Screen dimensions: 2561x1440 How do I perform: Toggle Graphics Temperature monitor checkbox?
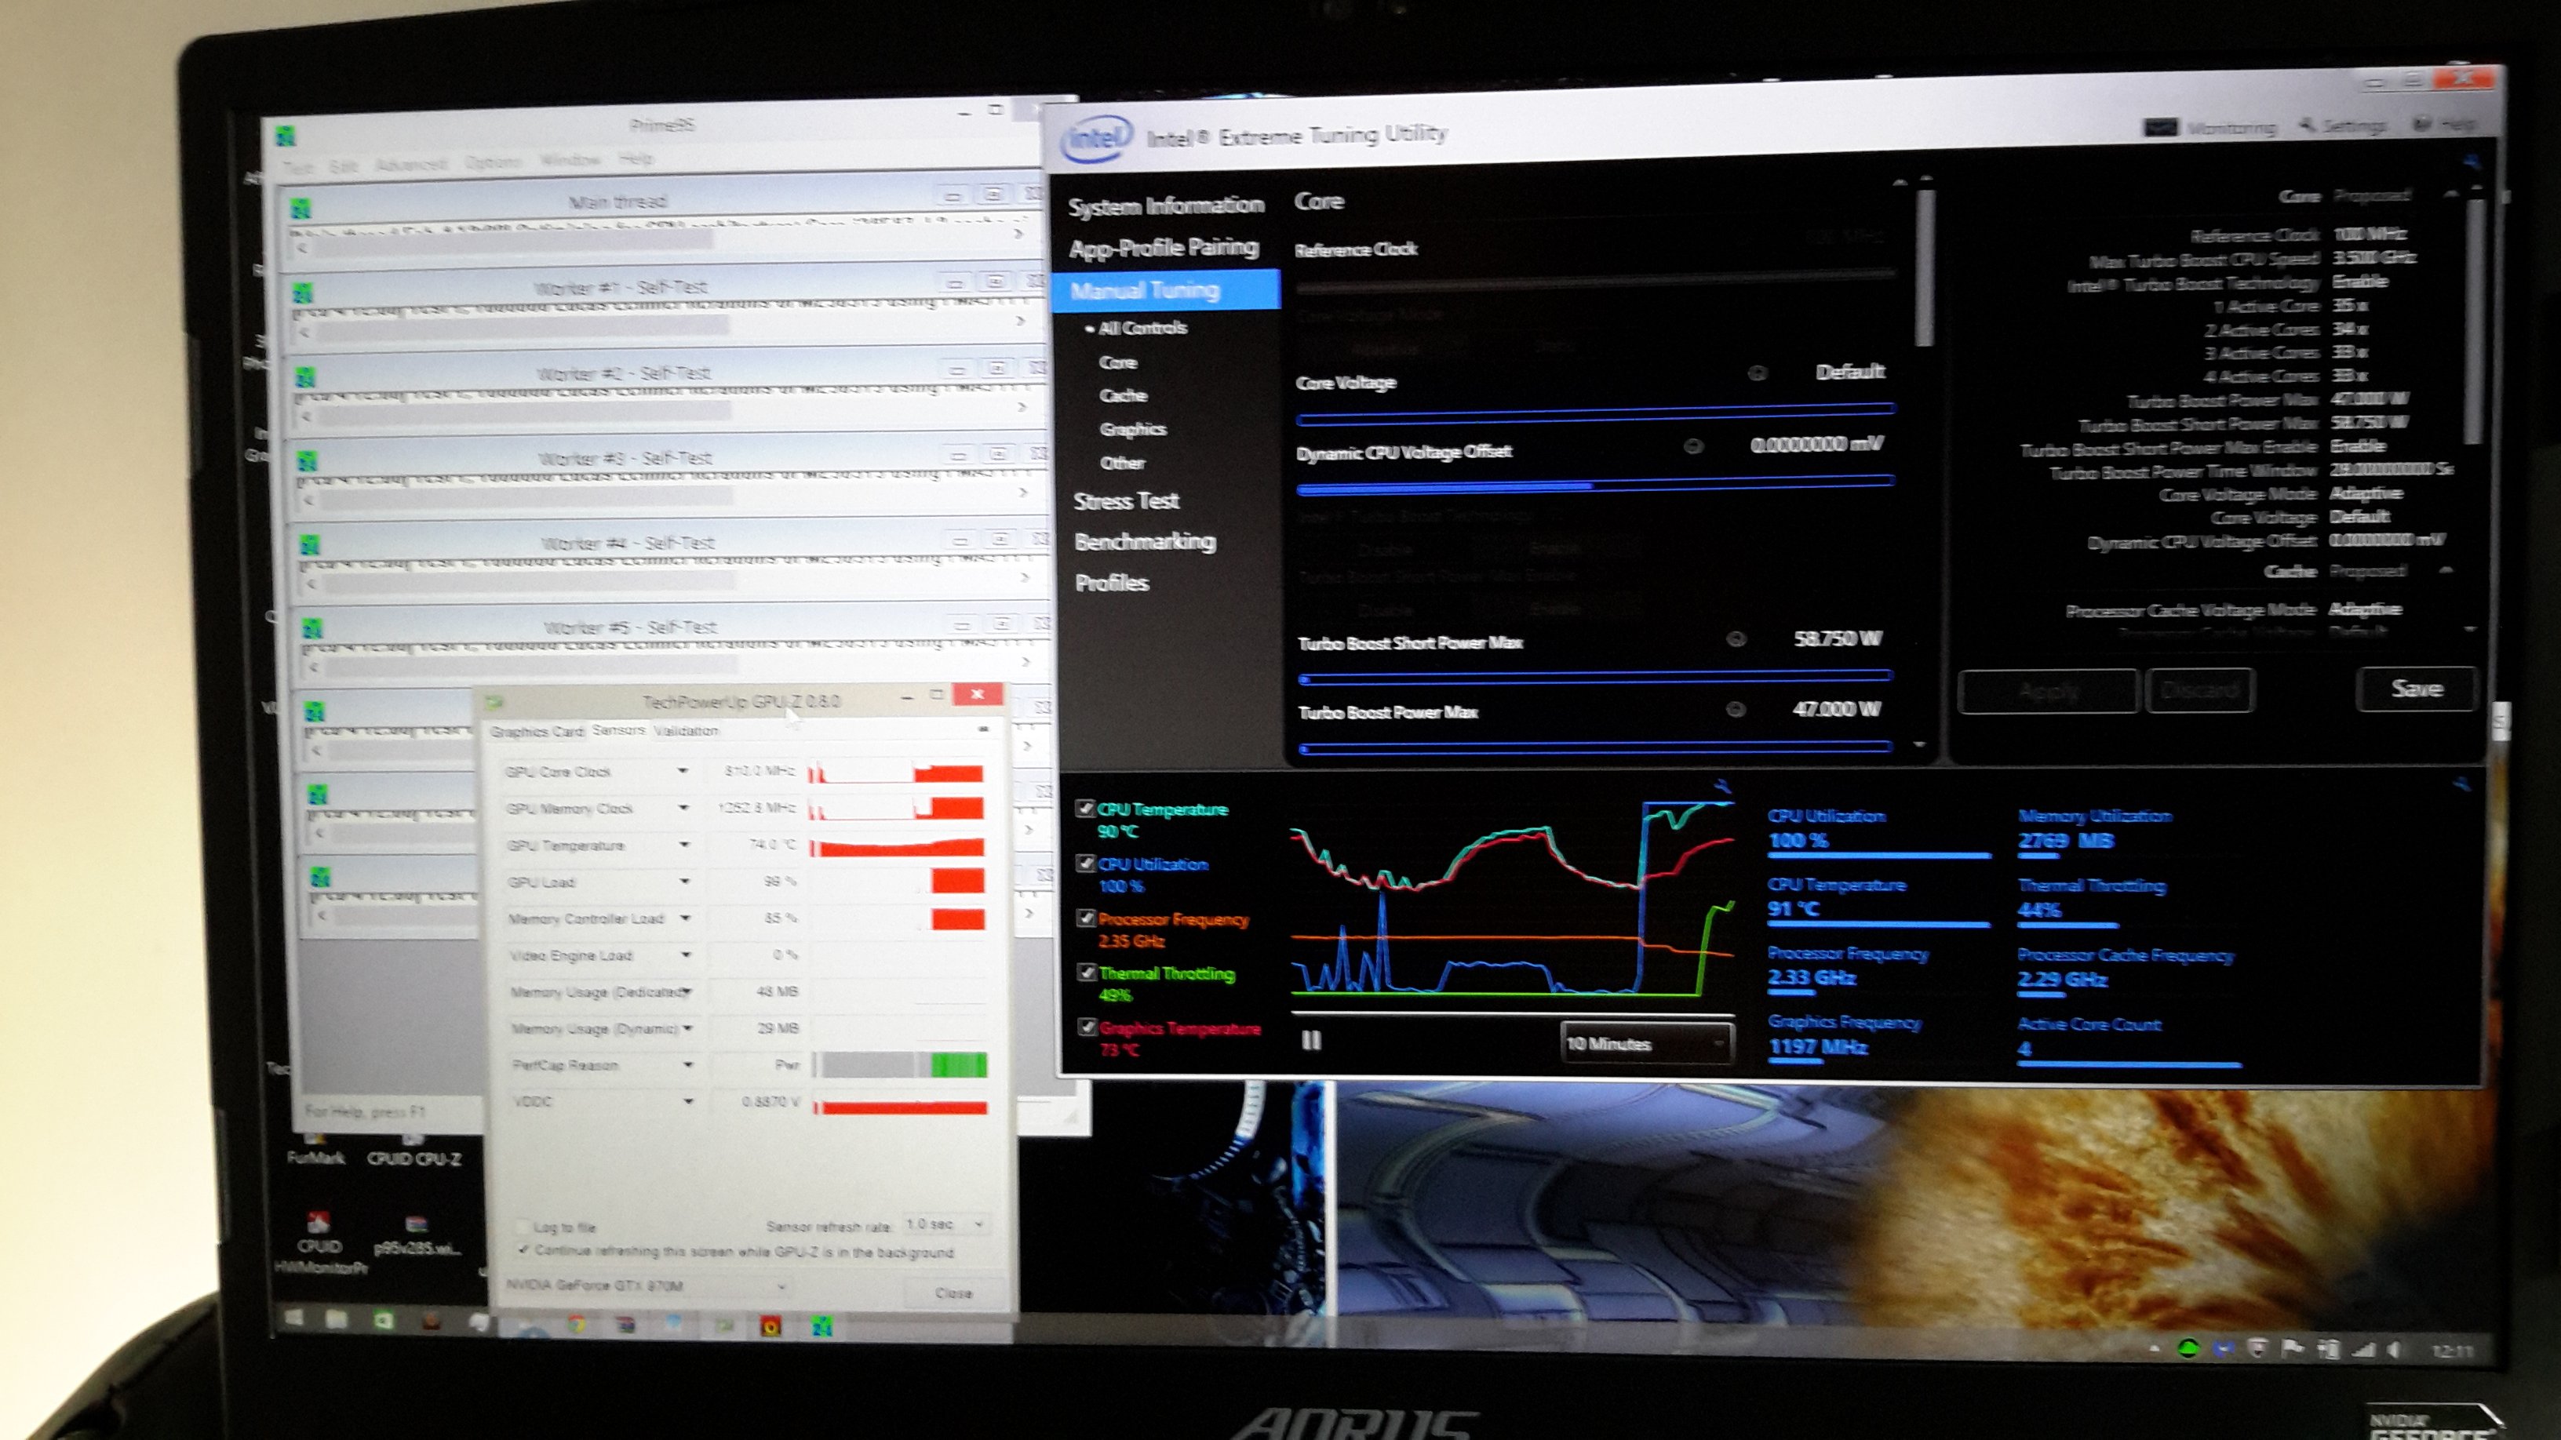(1087, 1027)
